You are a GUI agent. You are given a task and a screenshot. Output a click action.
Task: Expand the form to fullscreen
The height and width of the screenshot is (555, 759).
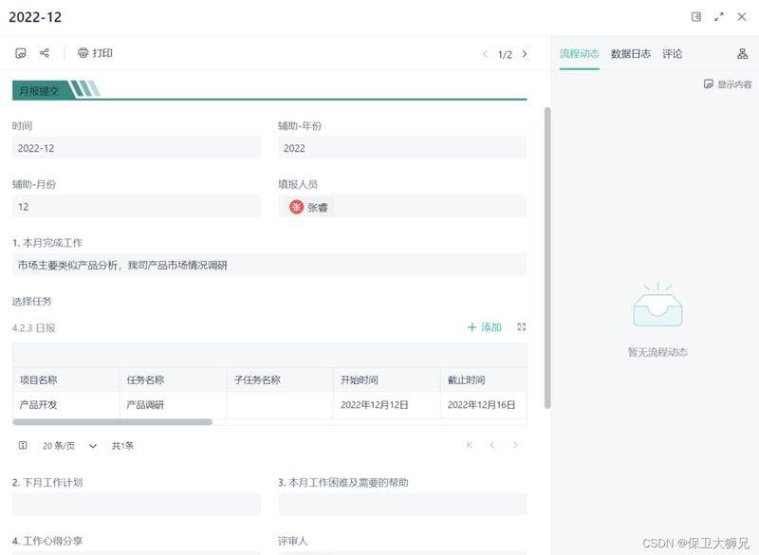pos(719,17)
